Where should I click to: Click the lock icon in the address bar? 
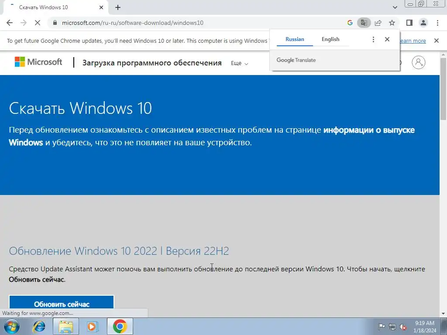(x=55, y=23)
